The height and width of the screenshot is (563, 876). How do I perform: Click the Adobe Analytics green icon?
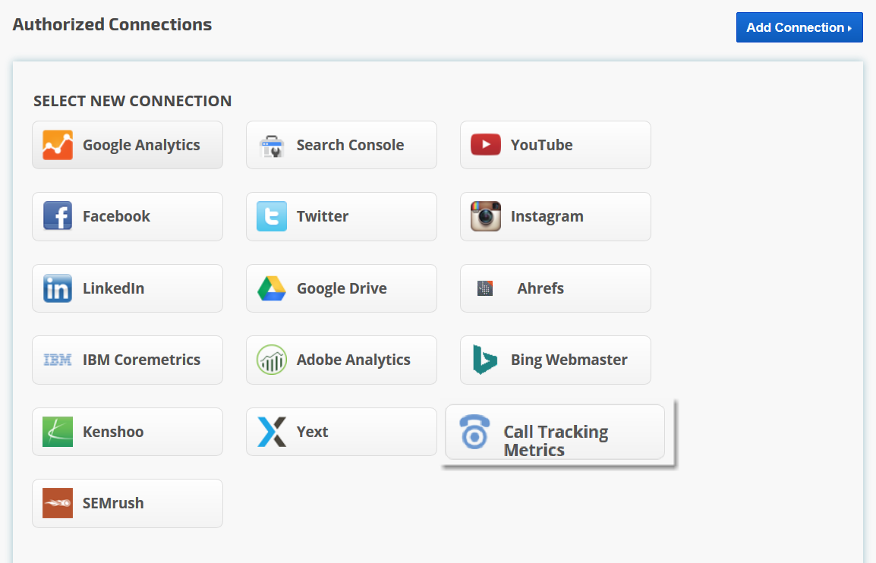point(271,360)
